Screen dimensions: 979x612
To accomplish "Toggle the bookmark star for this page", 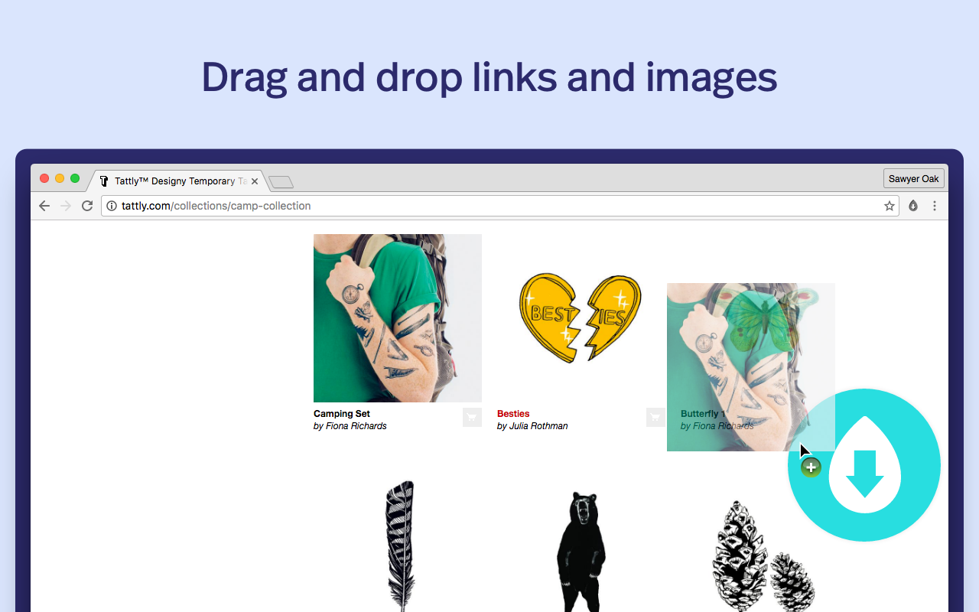I will pos(889,206).
